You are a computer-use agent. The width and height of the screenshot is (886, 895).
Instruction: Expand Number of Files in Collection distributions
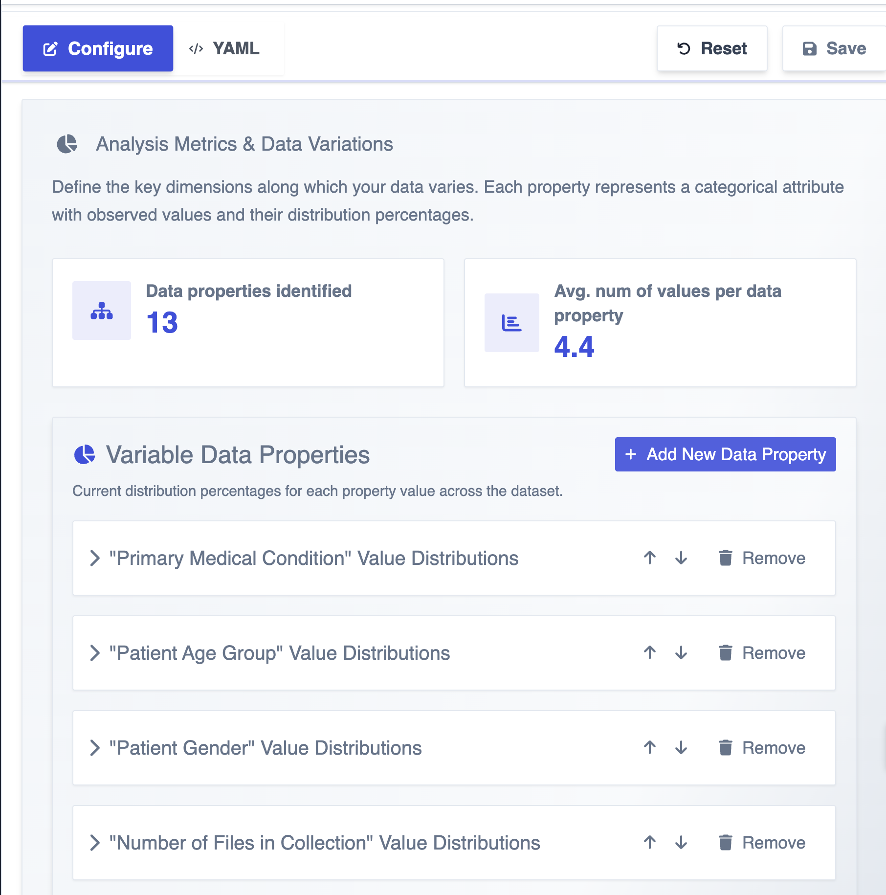point(95,843)
